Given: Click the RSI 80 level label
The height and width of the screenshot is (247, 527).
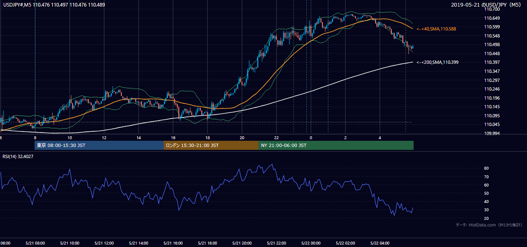Looking at the screenshot, I should pos(487,168).
